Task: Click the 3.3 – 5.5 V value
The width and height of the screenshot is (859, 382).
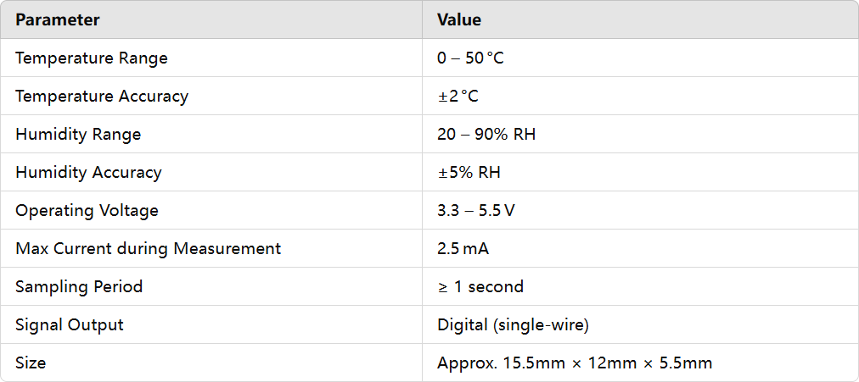Action: coord(476,210)
